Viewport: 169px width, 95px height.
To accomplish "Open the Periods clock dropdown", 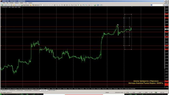I will coord(98,5).
